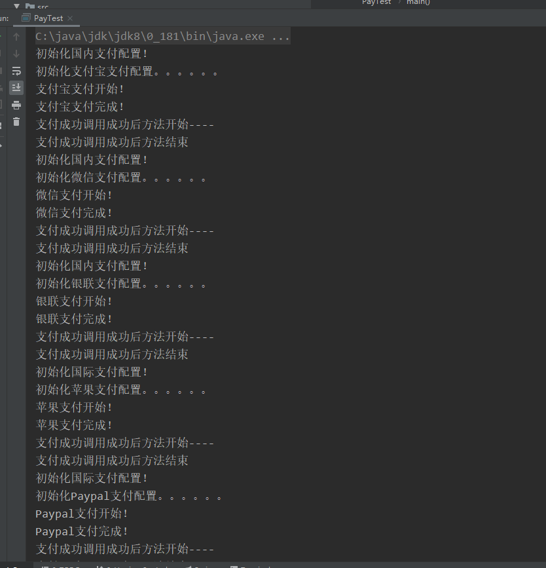Click the console line Paypal支付完成！
This screenshot has height=568, width=546.
tap(82, 531)
